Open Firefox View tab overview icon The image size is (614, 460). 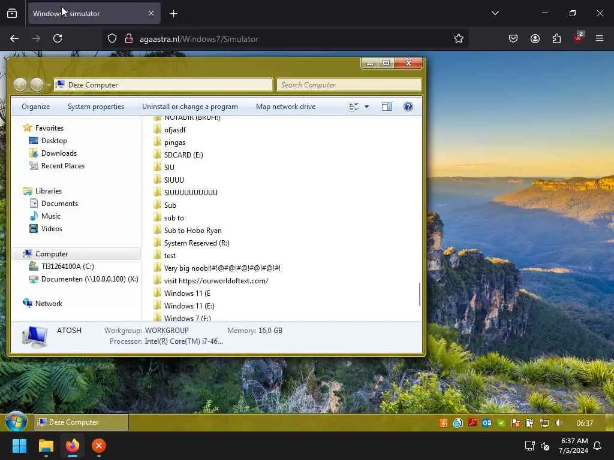pyautogui.click(x=12, y=13)
